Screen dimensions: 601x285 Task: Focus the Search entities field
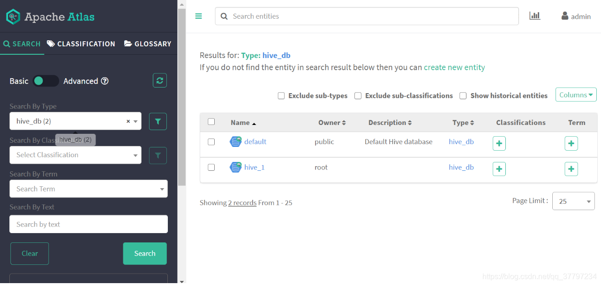click(x=367, y=16)
